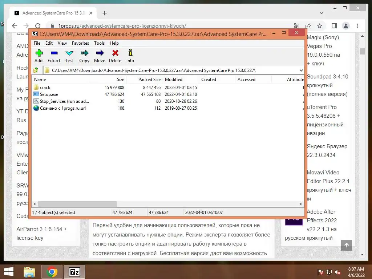Click the Extract toolbar icon
The image size is (372, 279).
click(54, 53)
